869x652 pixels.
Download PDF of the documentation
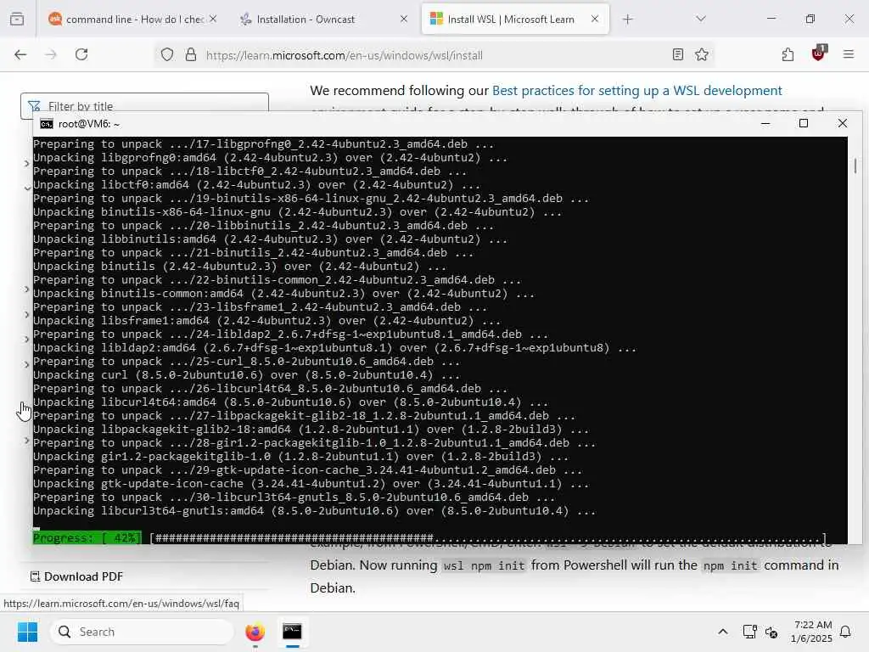77,576
